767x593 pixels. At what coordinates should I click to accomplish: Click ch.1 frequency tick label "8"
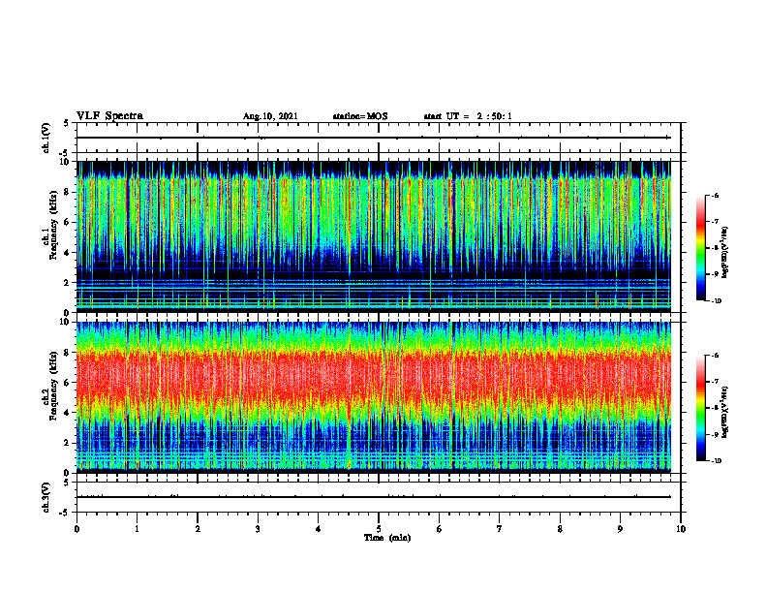click(68, 192)
